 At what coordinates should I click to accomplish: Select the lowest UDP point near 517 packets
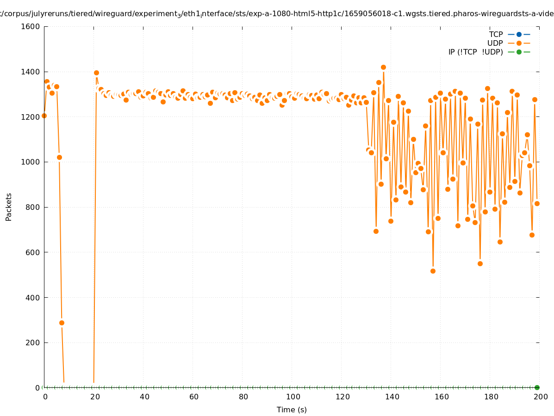click(433, 271)
